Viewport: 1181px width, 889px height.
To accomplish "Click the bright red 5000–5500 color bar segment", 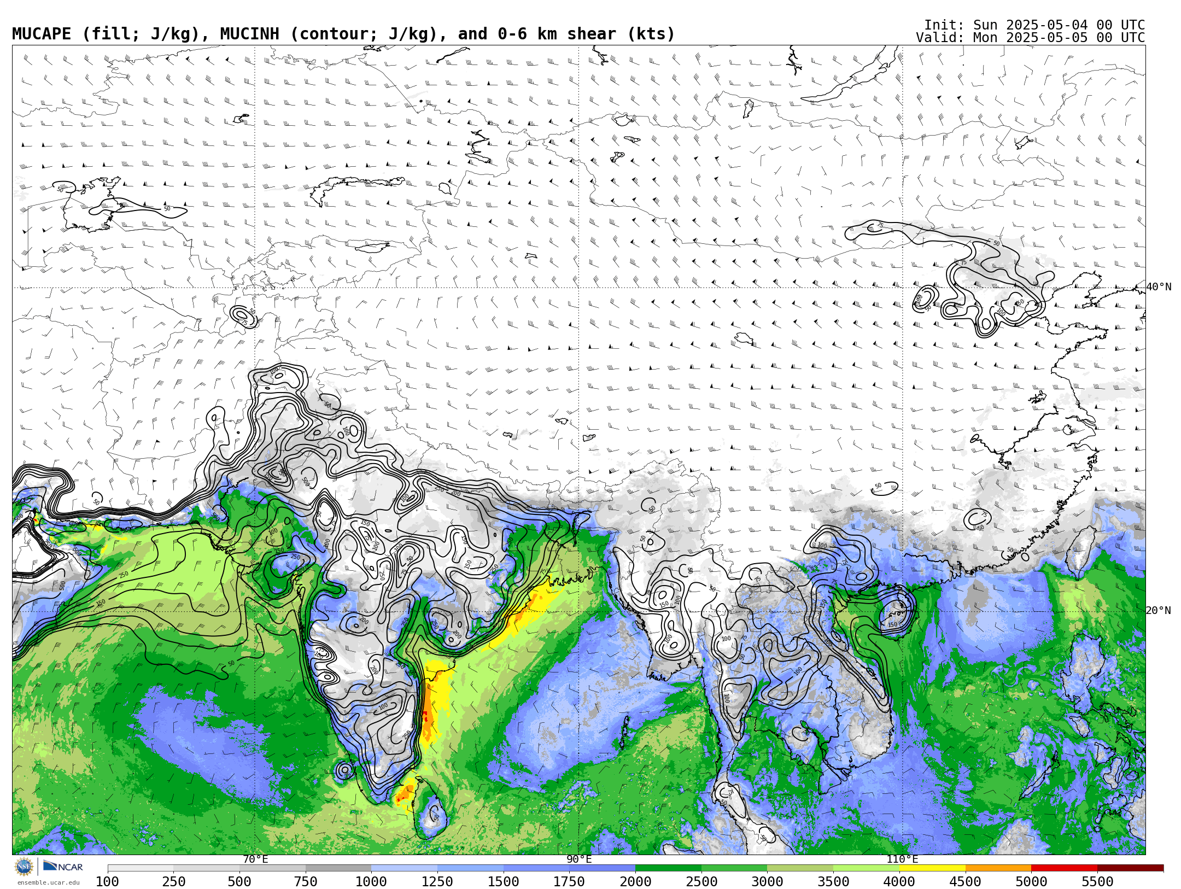I will pos(1065,868).
